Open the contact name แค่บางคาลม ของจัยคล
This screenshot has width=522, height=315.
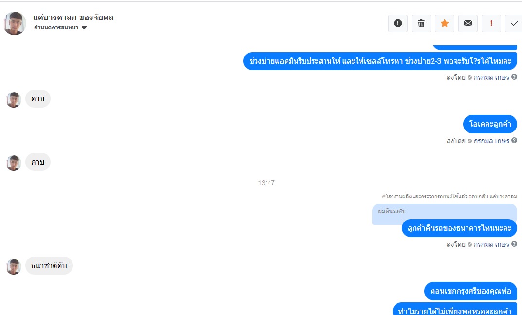[x=73, y=18]
